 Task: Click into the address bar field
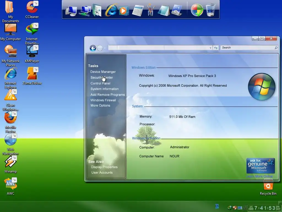tap(158, 47)
